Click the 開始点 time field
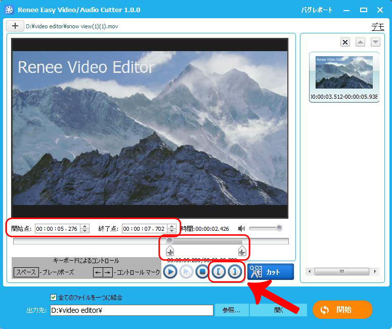Screen dimensions: 392x329 [58, 229]
